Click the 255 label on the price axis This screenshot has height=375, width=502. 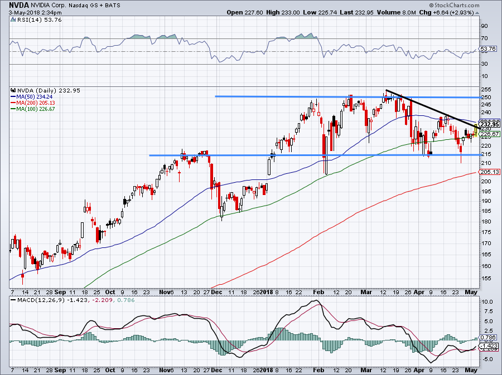[486, 89]
